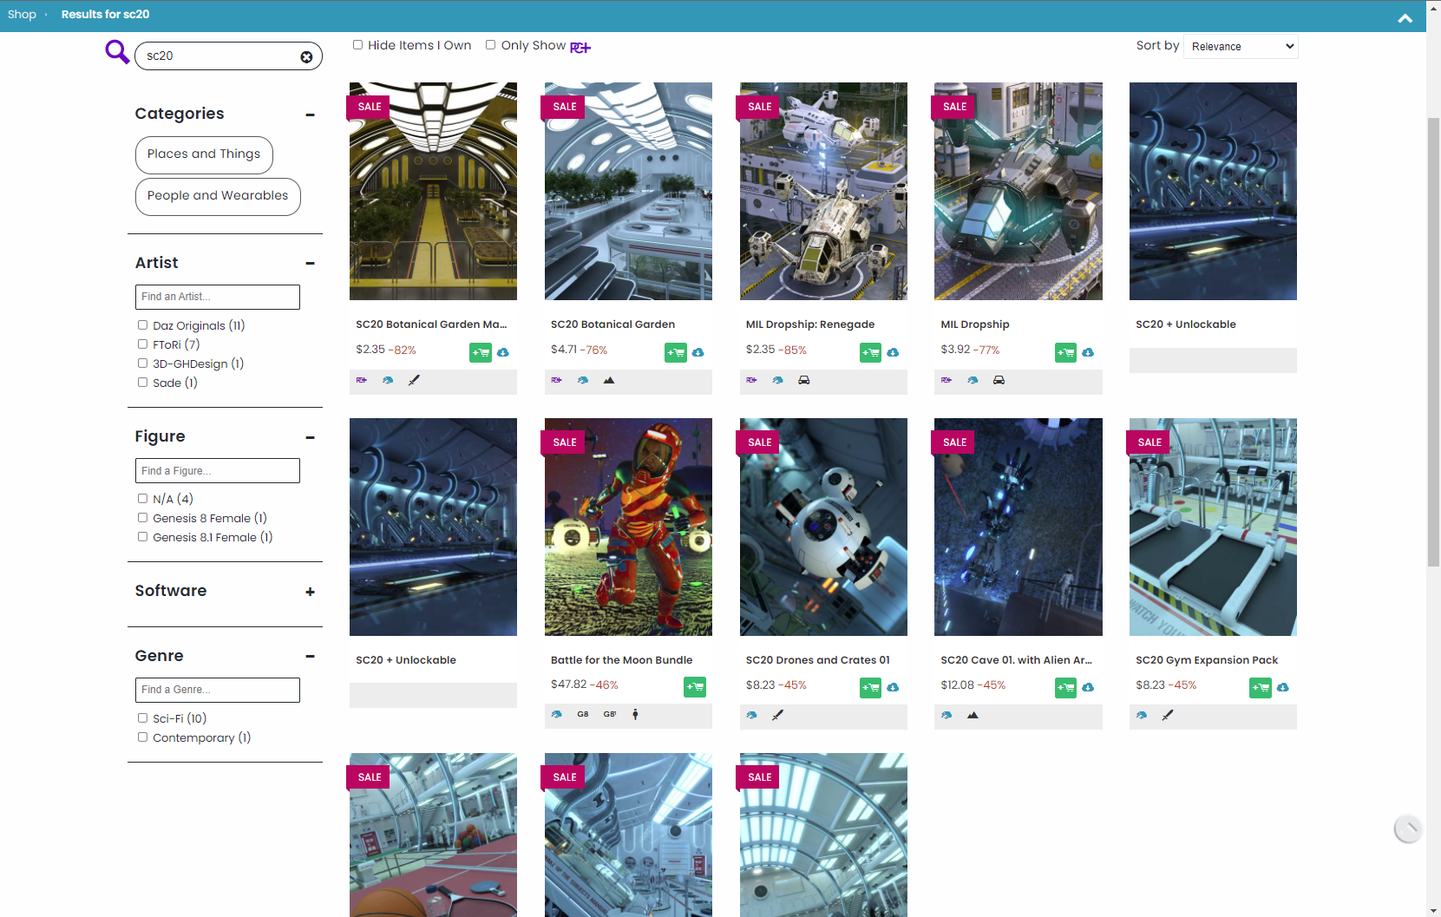Open the MIL Dropship: Renegade product title

coord(810,324)
